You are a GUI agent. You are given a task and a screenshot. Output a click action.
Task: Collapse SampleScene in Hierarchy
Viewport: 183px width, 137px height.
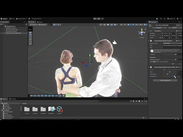(x=4, y=26)
